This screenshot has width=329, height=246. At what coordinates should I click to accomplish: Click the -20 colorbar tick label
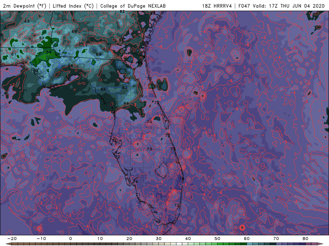pos(12,239)
